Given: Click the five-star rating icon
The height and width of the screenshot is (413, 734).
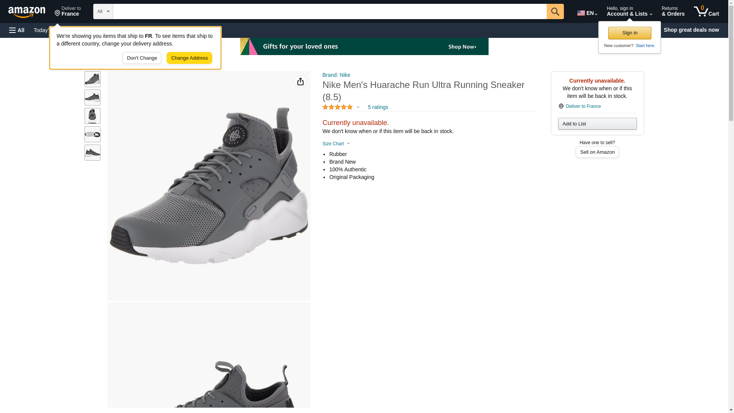Looking at the screenshot, I should [x=337, y=107].
